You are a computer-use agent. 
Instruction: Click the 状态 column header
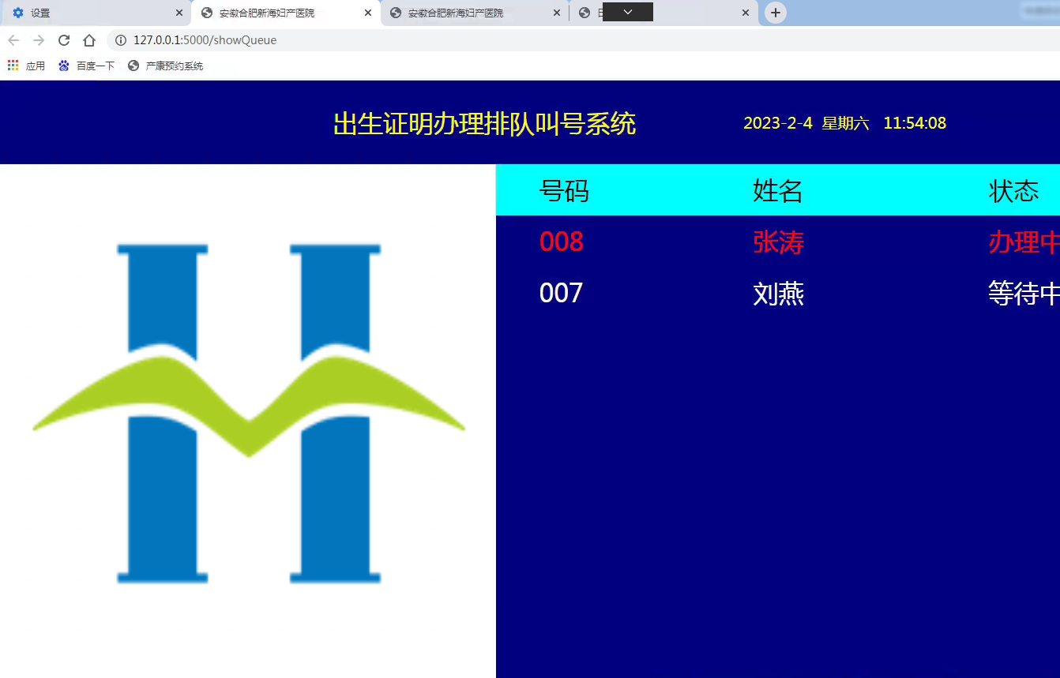1013,190
